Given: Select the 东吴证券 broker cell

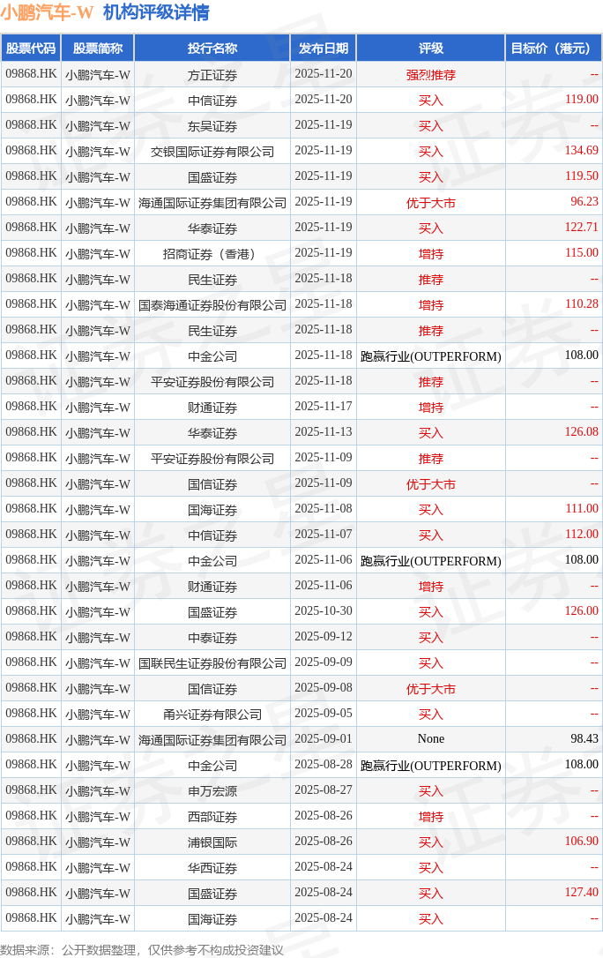Looking at the screenshot, I should pyautogui.click(x=212, y=126).
